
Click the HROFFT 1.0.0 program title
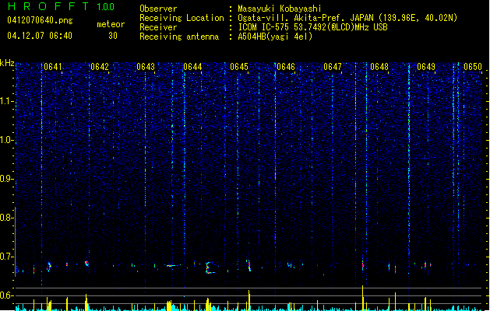[x=61, y=6]
